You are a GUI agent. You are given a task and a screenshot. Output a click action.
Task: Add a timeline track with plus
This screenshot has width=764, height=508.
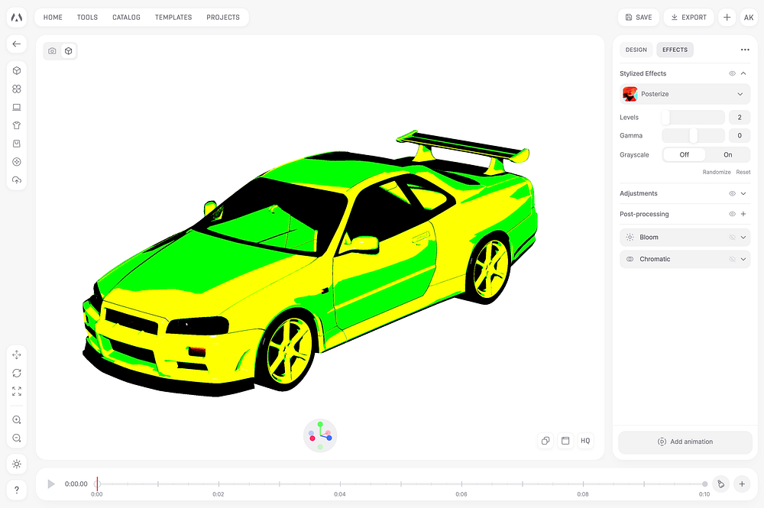point(742,484)
